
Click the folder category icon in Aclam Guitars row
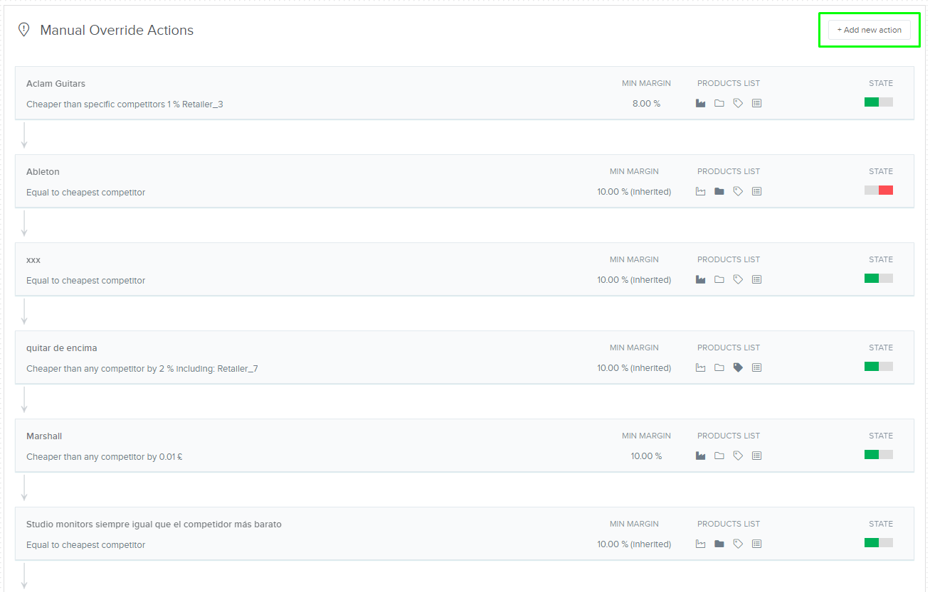[719, 103]
